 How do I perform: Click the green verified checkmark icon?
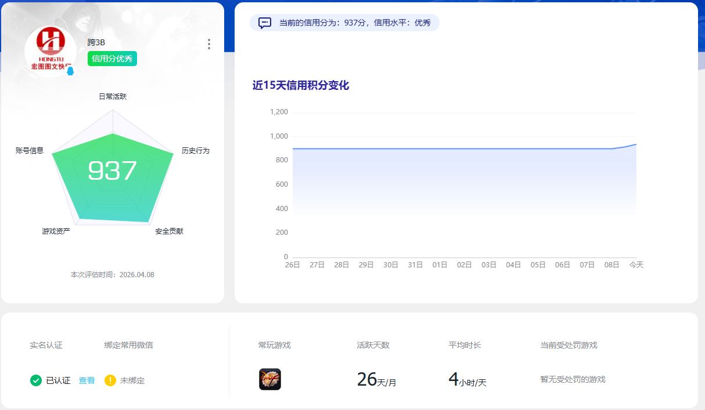click(36, 380)
